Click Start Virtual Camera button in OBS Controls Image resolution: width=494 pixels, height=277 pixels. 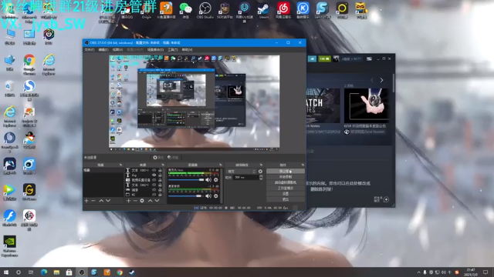point(286,182)
